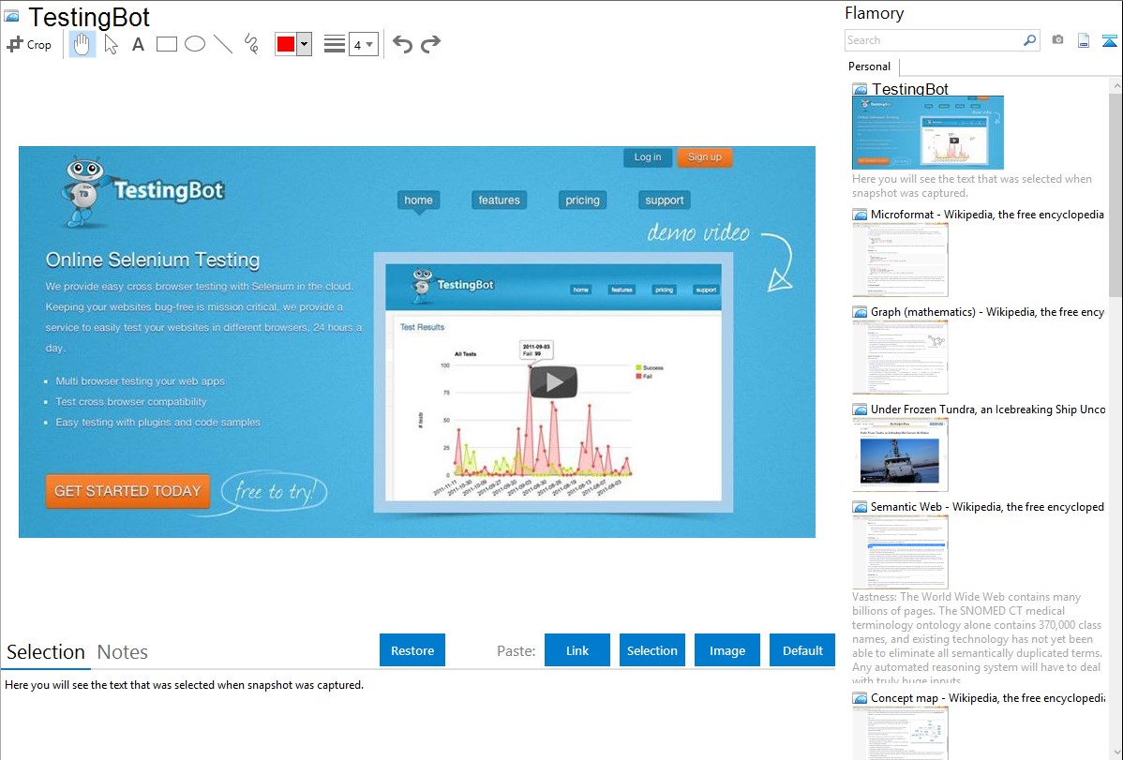The width and height of the screenshot is (1123, 760).
Task: Select the rectangle drawing tool
Action: [166, 44]
